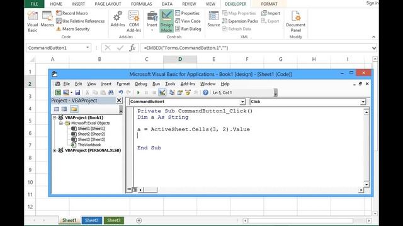Viewport: 403px width, 226px height.
Task: Open the Add-Ins manager
Action: coord(118,19)
